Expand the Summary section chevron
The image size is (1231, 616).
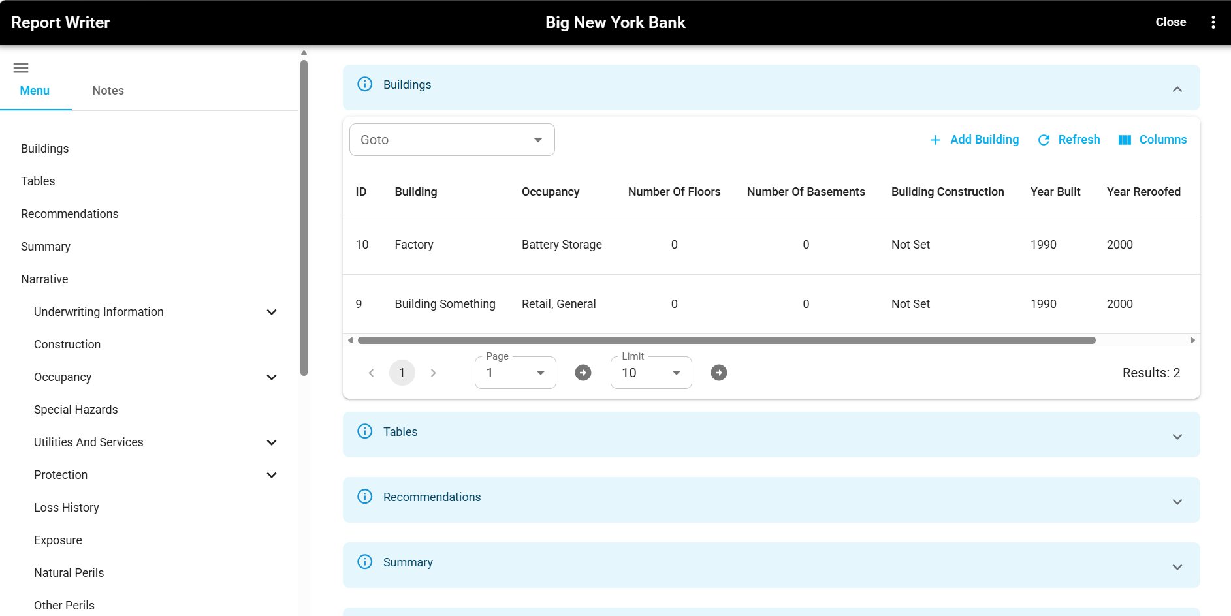[x=1177, y=567]
